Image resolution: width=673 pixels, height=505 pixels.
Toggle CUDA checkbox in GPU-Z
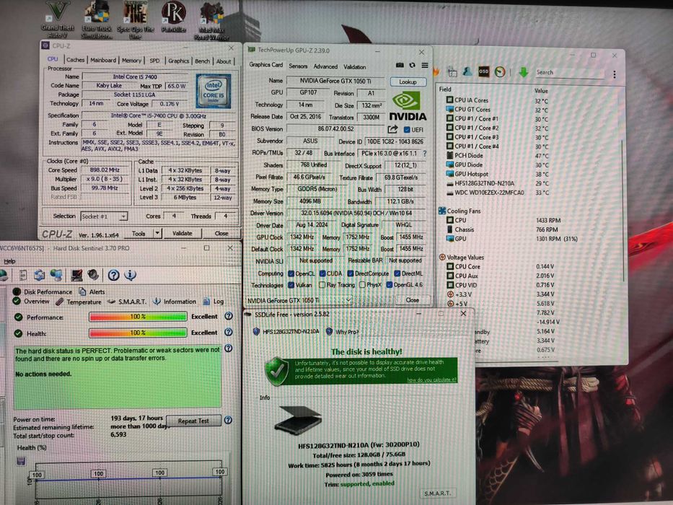(x=322, y=273)
